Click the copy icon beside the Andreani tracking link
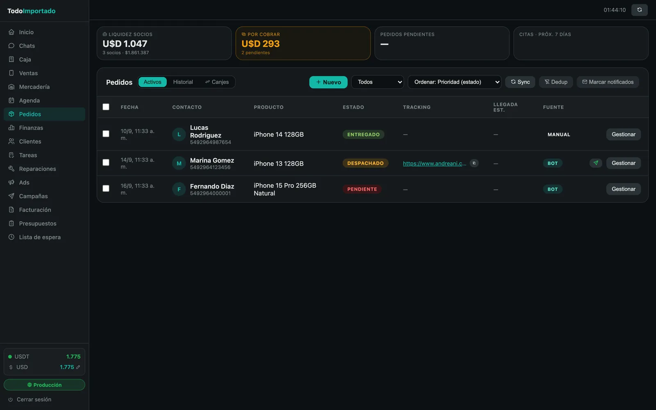 tap(474, 163)
